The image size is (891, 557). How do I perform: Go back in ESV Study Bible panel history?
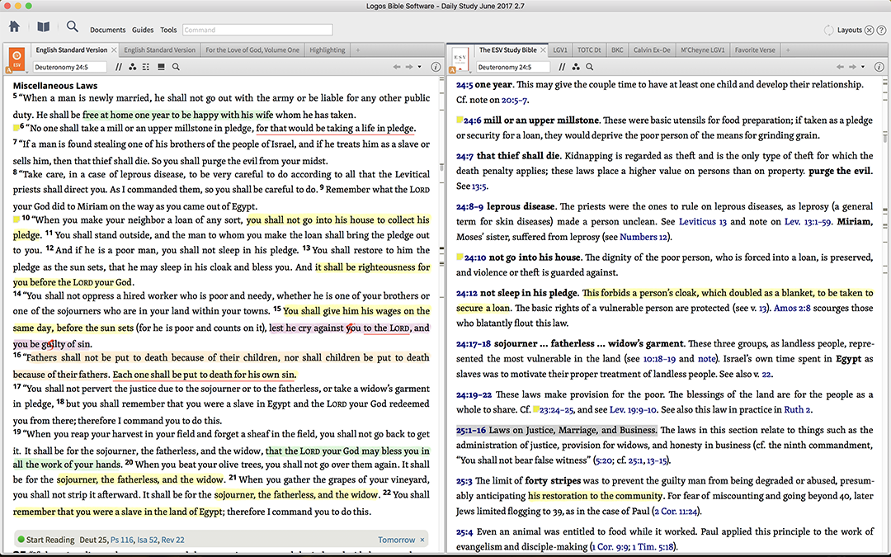(840, 67)
